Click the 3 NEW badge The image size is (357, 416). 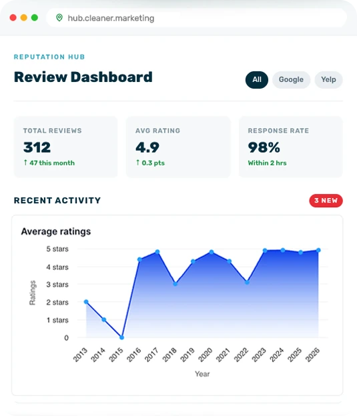326,201
